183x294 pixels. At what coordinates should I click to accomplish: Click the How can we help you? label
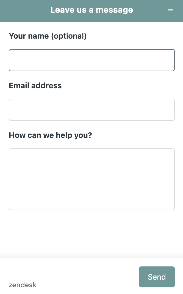(50, 135)
